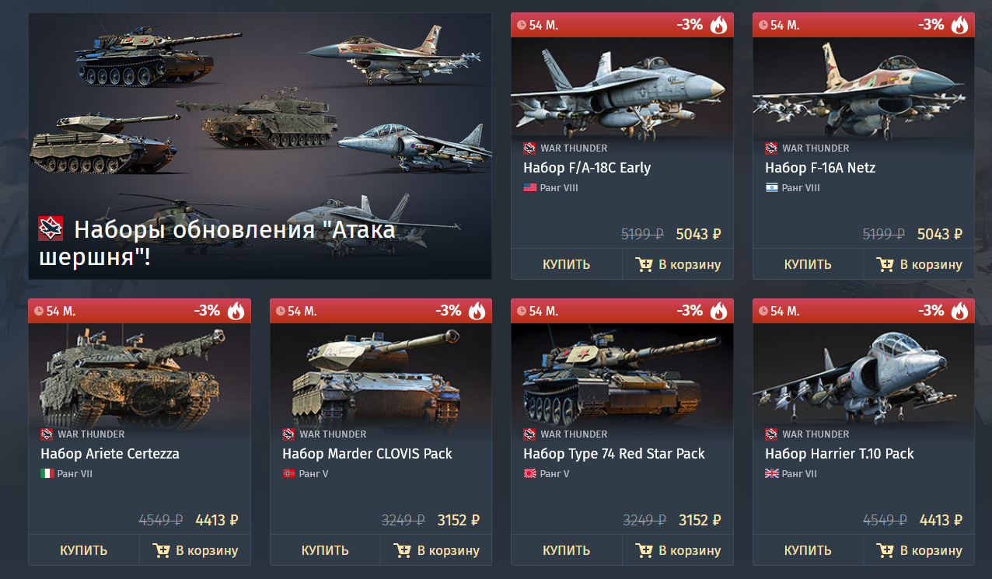Open the Набор Ariete Certezza title link
The height and width of the screenshot is (579, 992).
[110, 454]
